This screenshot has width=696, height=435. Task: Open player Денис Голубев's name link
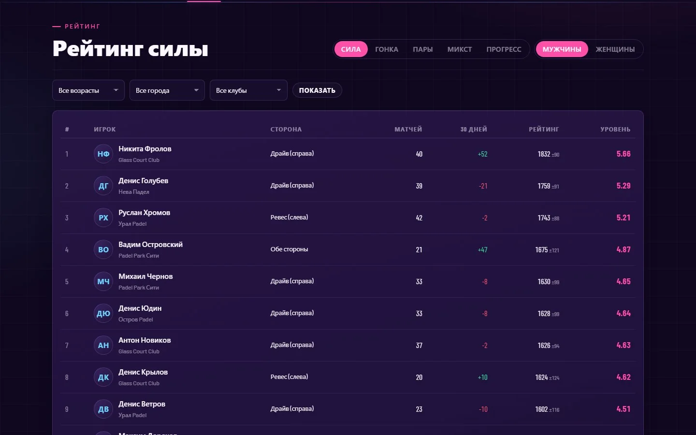(144, 181)
